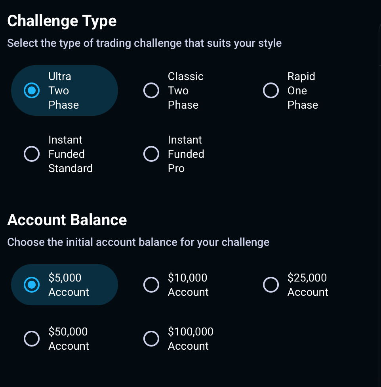Enable the Instant Funded Standard radio circle

(32, 154)
